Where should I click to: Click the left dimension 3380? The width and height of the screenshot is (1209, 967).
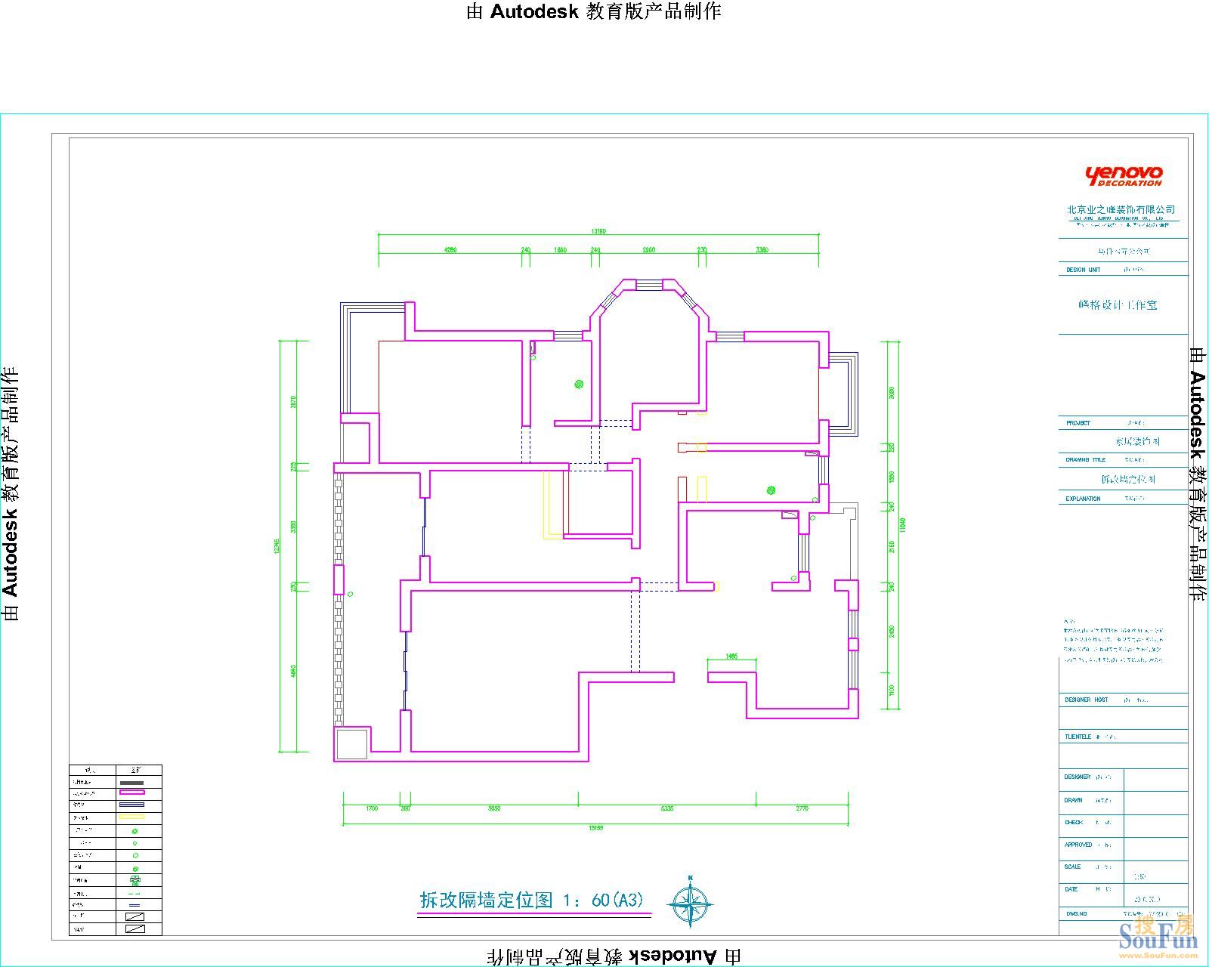[294, 527]
